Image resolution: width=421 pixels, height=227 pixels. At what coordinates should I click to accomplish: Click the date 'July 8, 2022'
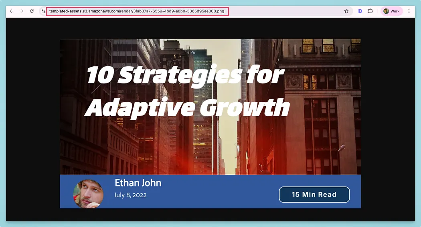130,195
